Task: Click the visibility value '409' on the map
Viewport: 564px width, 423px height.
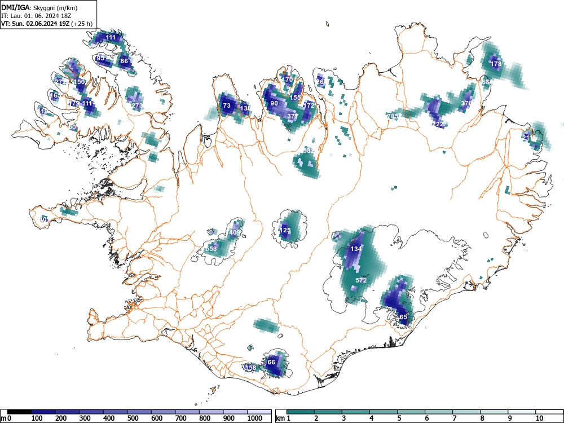Action: (235, 232)
